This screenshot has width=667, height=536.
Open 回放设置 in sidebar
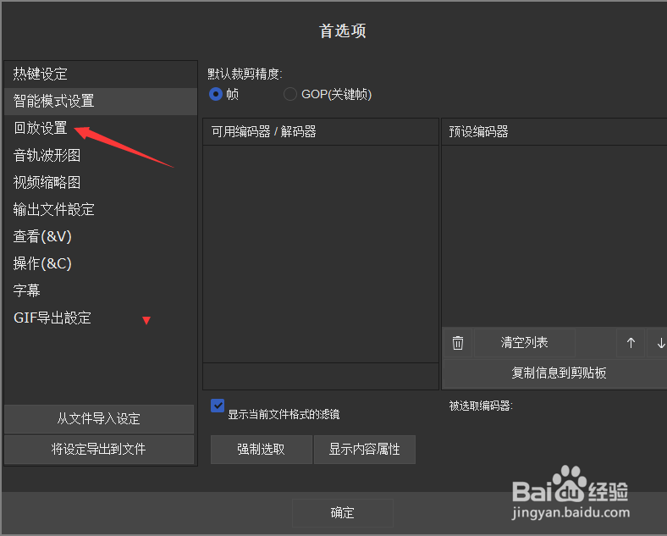tap(101, 128)
